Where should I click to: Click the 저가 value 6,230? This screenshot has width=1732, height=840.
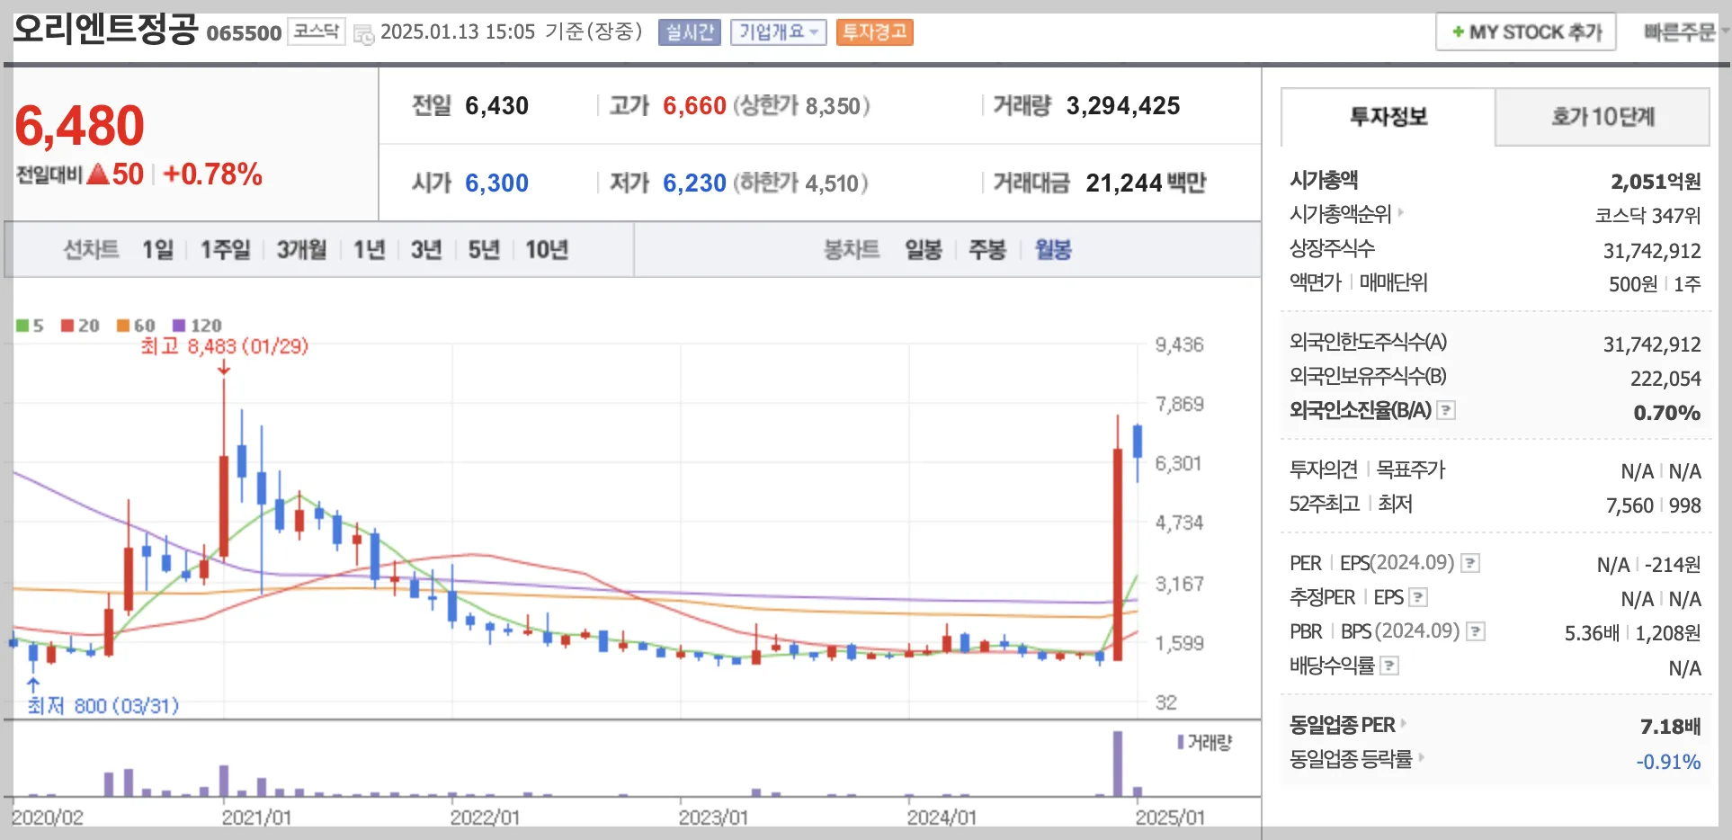click(694, 183)
